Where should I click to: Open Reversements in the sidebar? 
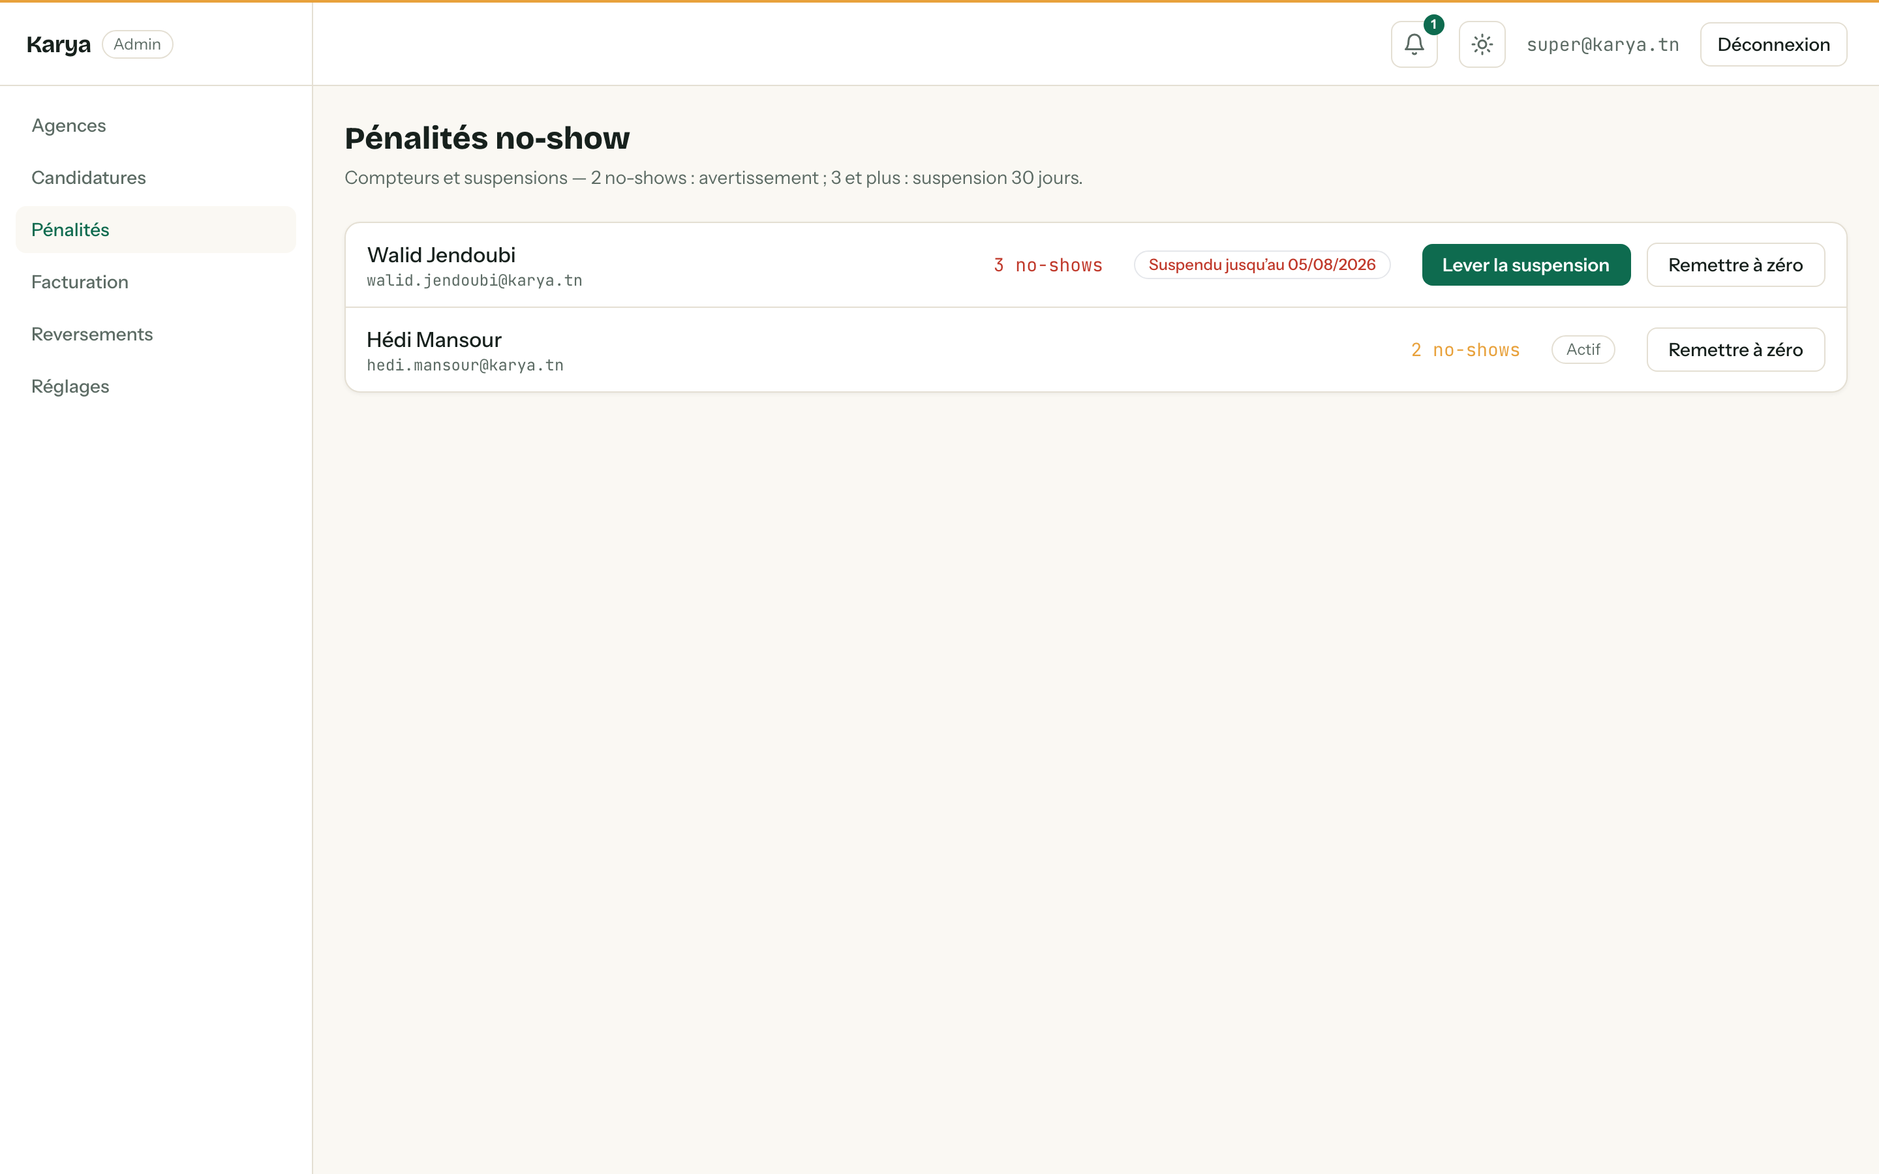click(155, 334)
